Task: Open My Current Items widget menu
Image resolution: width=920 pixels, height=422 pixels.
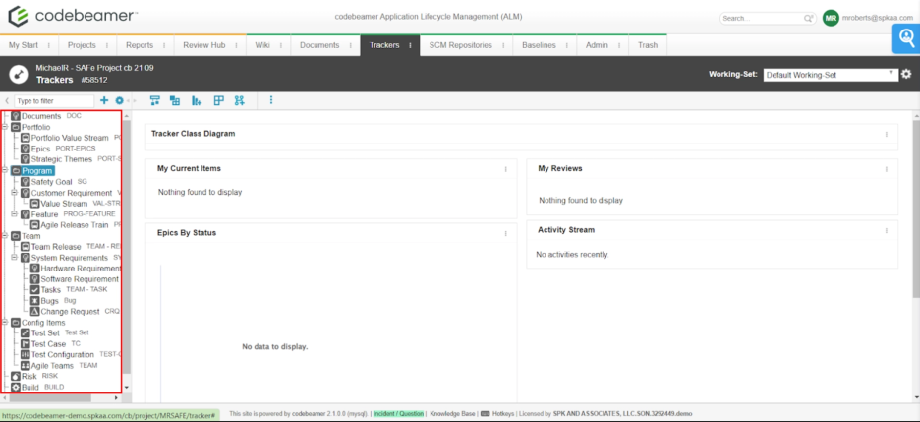Action: 506,169
